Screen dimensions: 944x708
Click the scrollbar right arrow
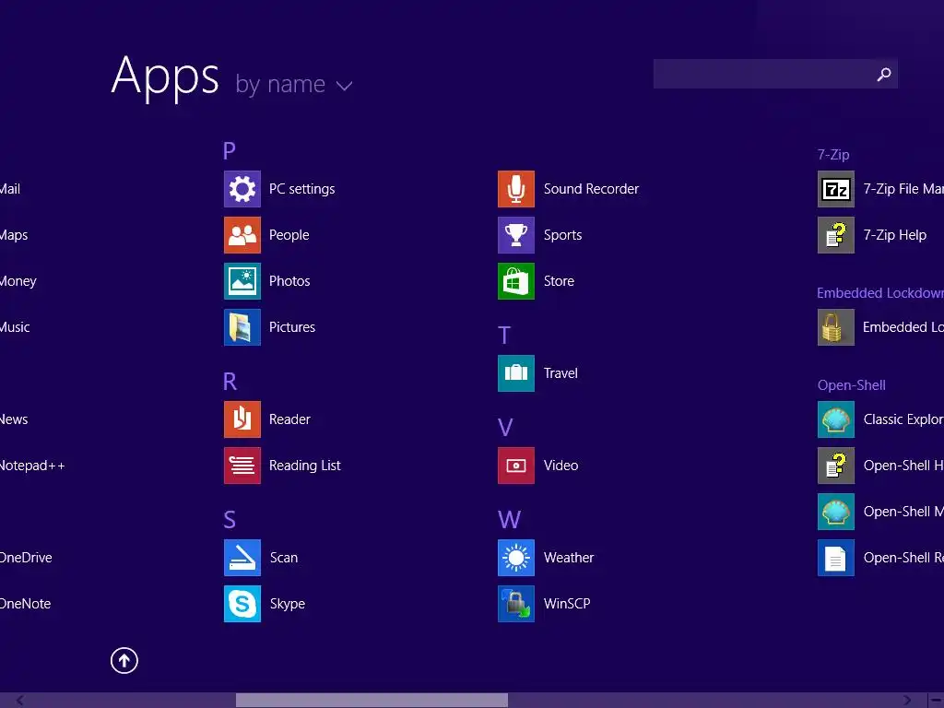[x=907, y=701]
